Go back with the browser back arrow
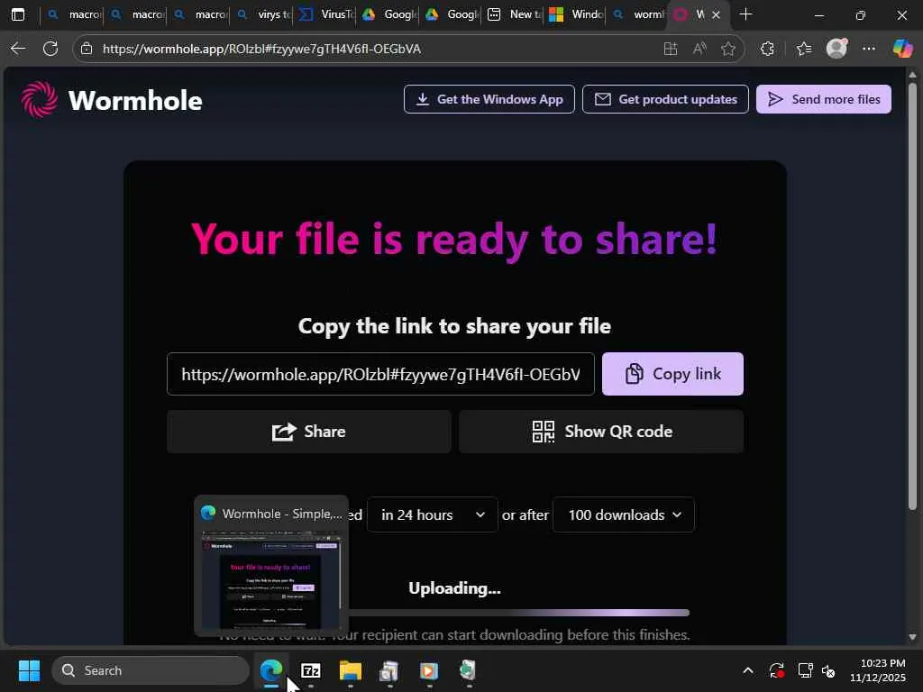Screen dimensions: 923x692 coord(18,49)
